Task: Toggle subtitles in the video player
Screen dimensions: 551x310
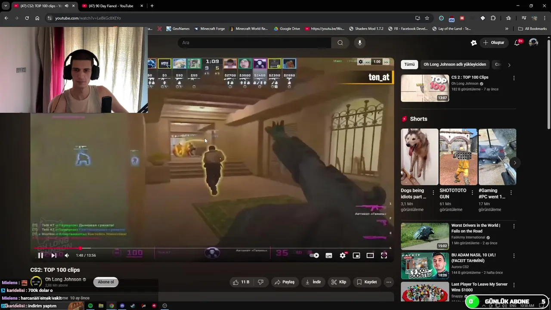Action: click(329, 255)
